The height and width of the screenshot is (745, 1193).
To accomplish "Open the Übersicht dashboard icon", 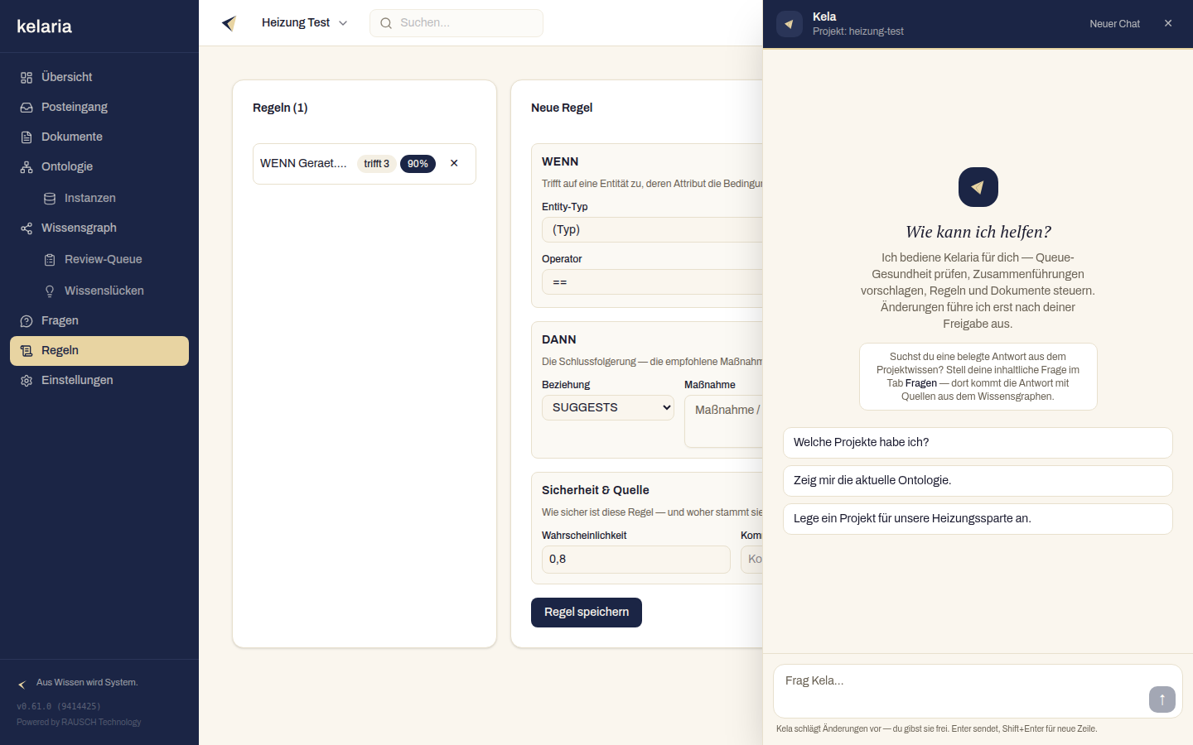I will point(27,78).
